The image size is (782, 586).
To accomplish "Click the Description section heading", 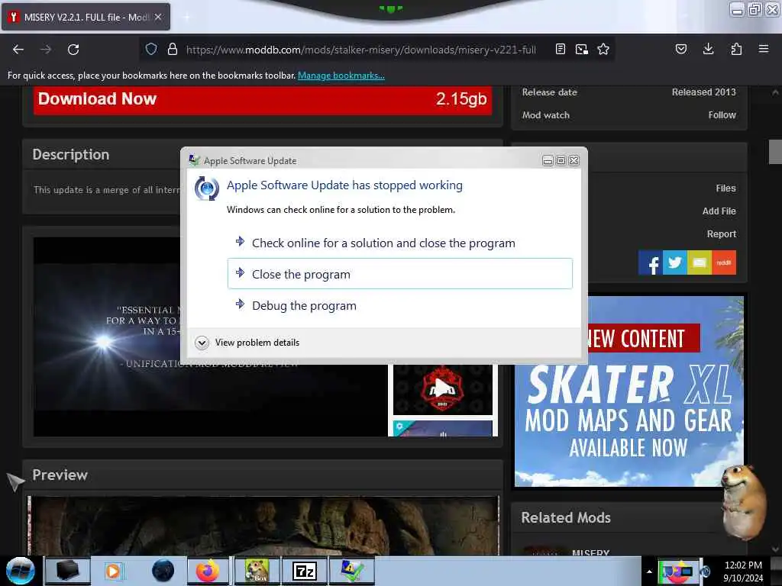I will (71, 154).
